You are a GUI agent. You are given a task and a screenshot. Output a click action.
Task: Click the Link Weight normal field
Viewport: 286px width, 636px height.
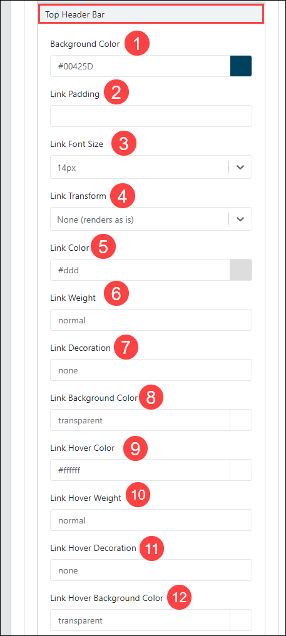(x=151, y=320)
